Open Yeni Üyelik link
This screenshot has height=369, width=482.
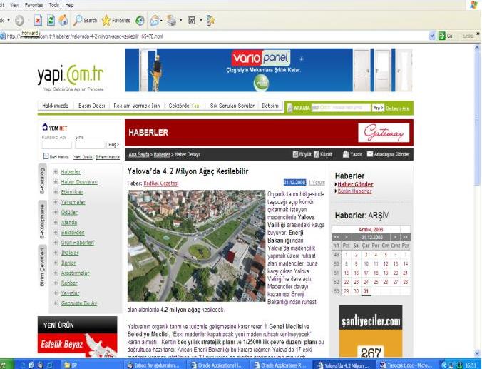(83, 157)
